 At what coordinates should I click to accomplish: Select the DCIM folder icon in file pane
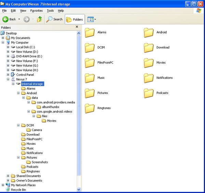pyautogui.click(x=90, y=48)
